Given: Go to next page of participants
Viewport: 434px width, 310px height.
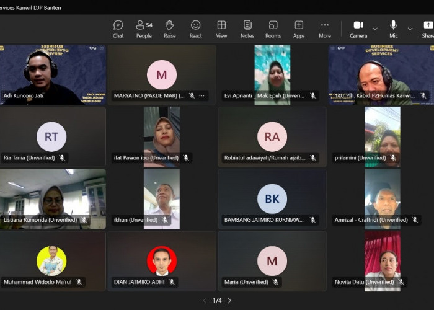Looking at the screenshot, I should 229,301.
